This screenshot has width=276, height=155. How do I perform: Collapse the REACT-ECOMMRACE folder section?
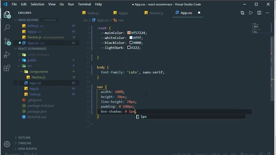click(x=32, y=49)
